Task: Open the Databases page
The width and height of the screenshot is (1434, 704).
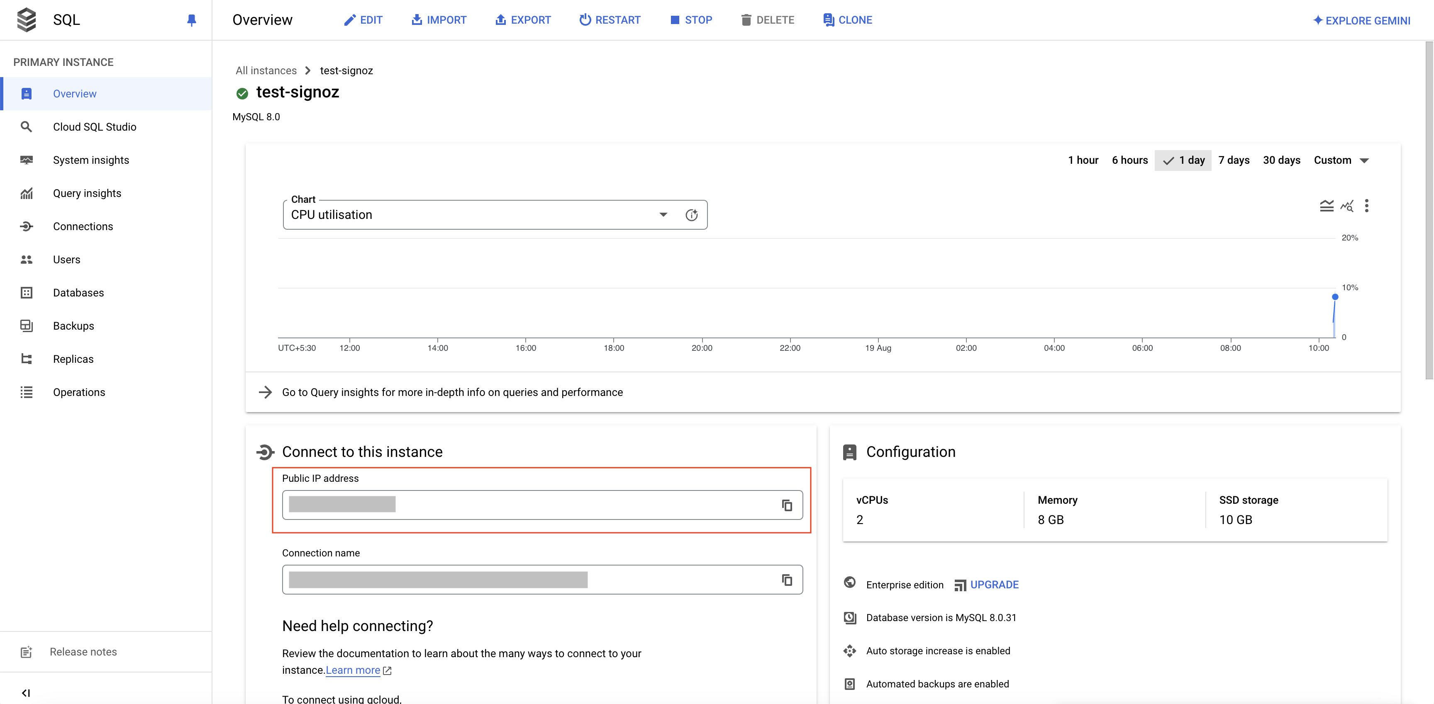Action: coord(106,292)
